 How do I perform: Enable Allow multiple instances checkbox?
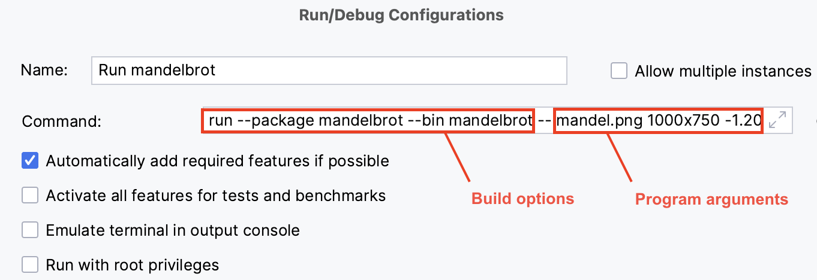click(x=618, y=71)
